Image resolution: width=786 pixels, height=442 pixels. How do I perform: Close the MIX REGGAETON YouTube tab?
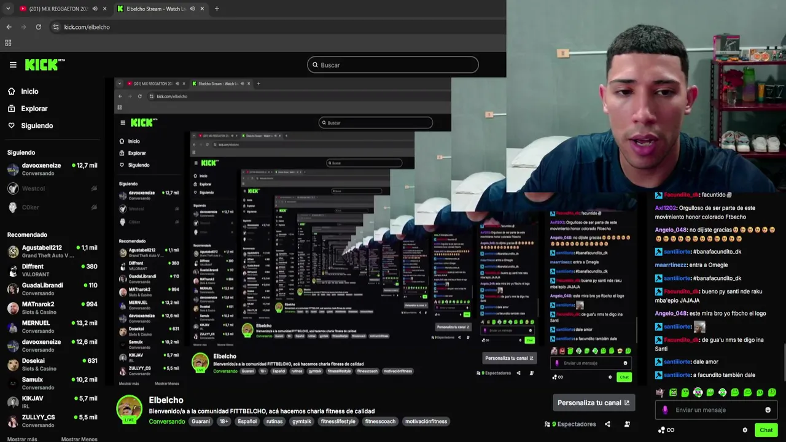tap(105, 9)
